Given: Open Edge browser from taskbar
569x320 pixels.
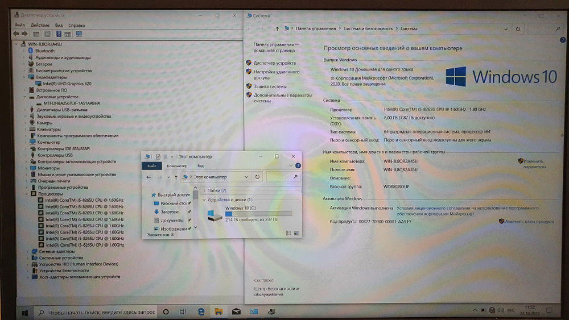Looking at the screenshot, I should pos(201,312).
